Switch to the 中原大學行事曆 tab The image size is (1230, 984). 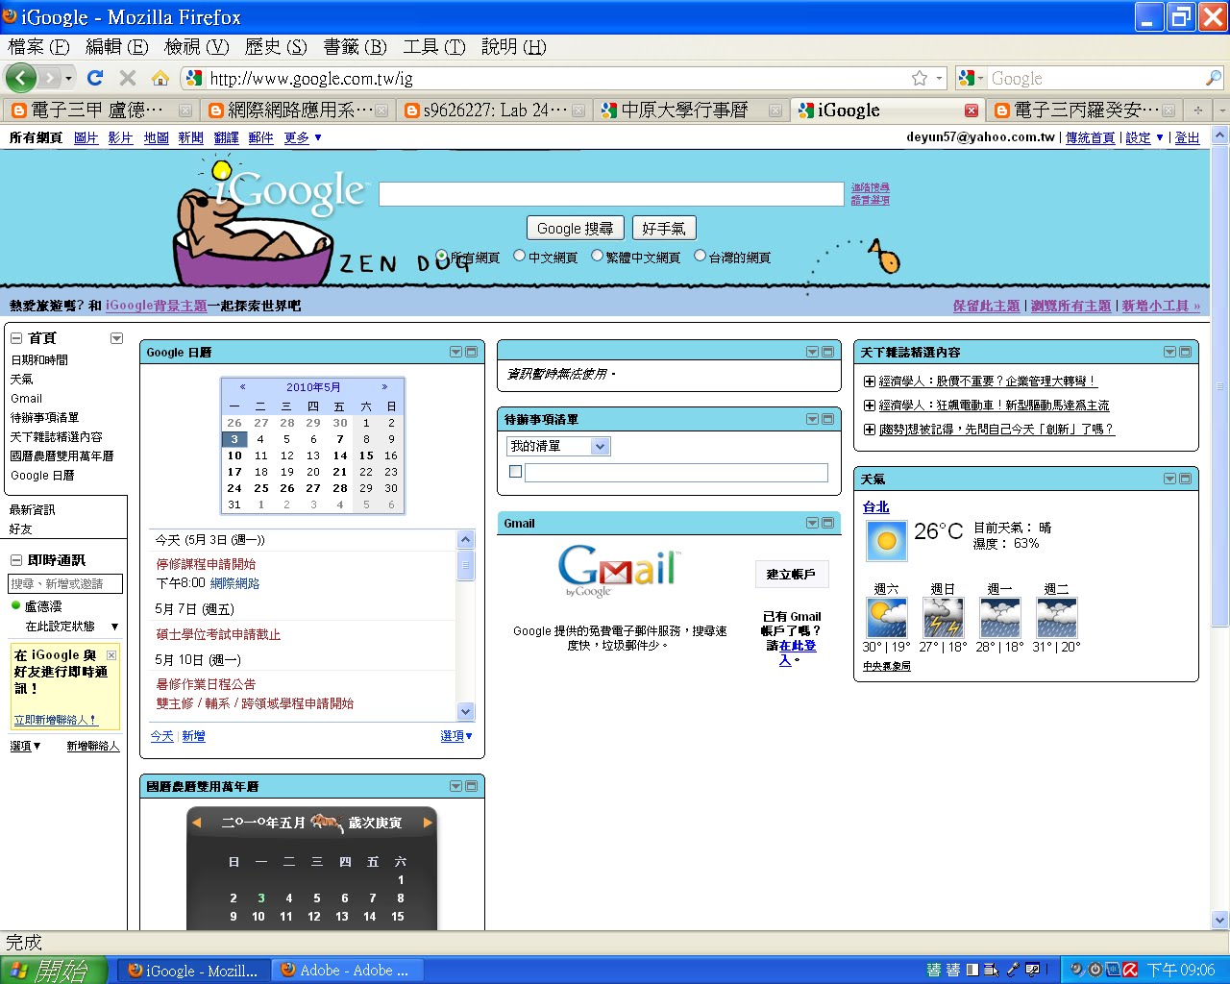[x=689, y=111]
